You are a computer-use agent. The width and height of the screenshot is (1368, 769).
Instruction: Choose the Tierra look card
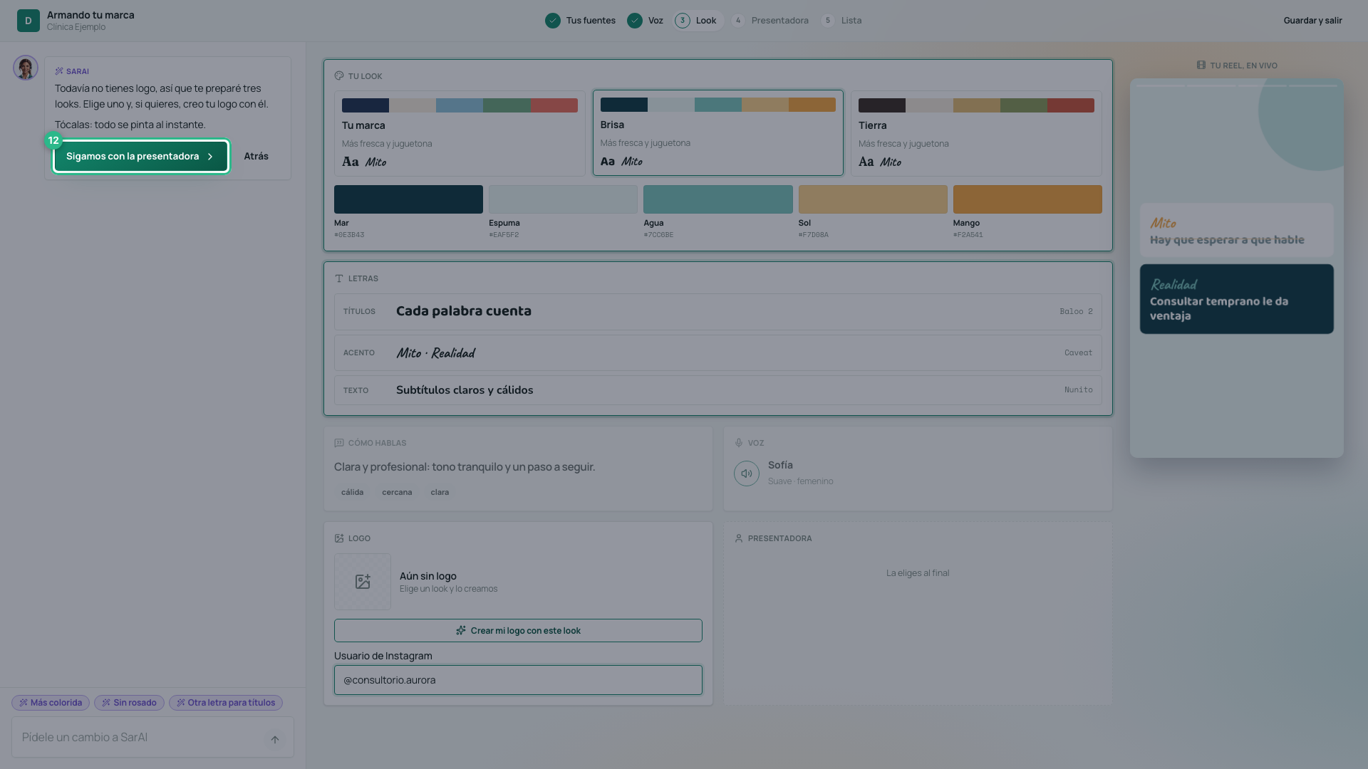pyautogui.click(x=976, y=133)
